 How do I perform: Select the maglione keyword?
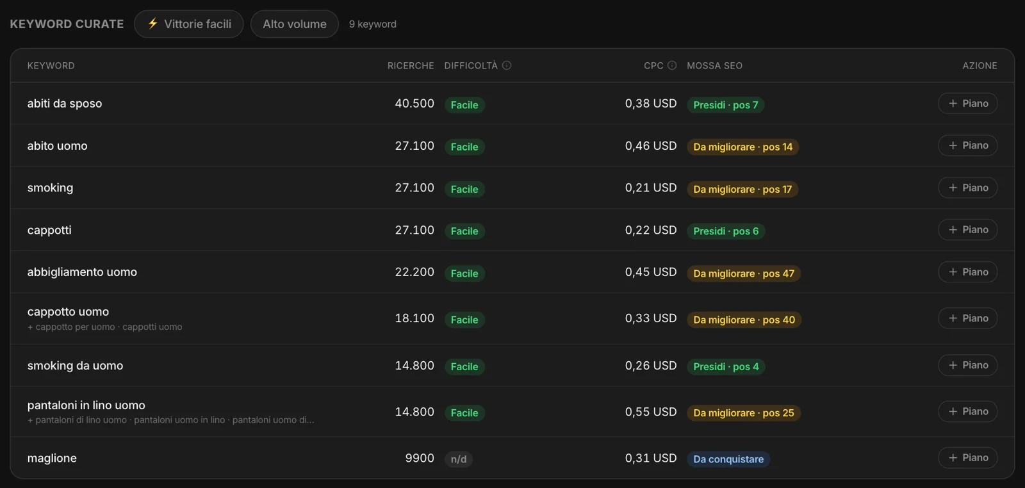click(52, 458)
